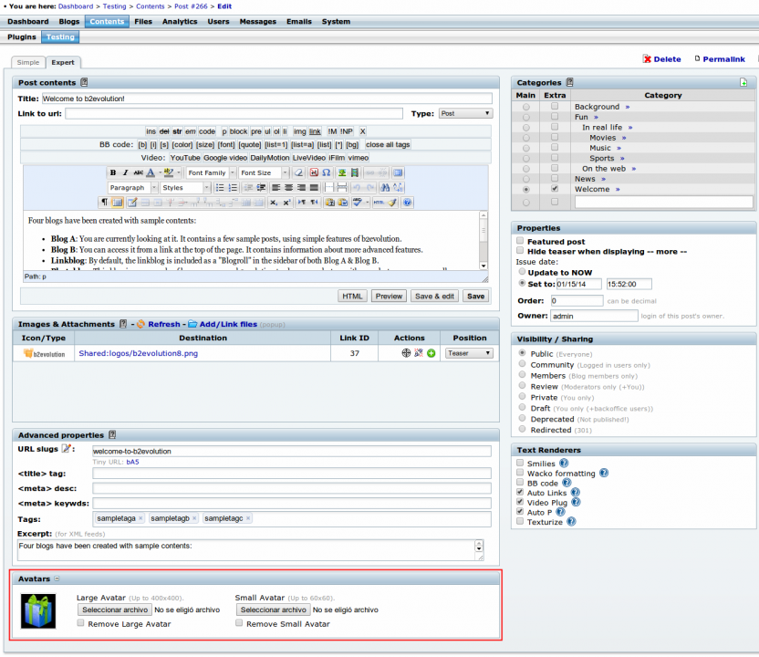Toggle fullscreen editor mode icon
759x657 pixels.
(398, 172)
